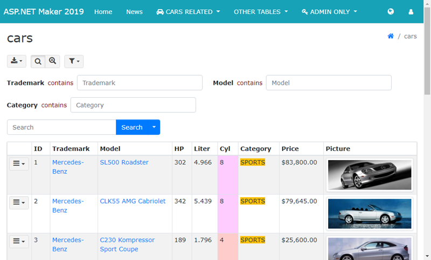Click the blue Search button
The width and height of the screenshot is (431, 260).
[132, 127]
